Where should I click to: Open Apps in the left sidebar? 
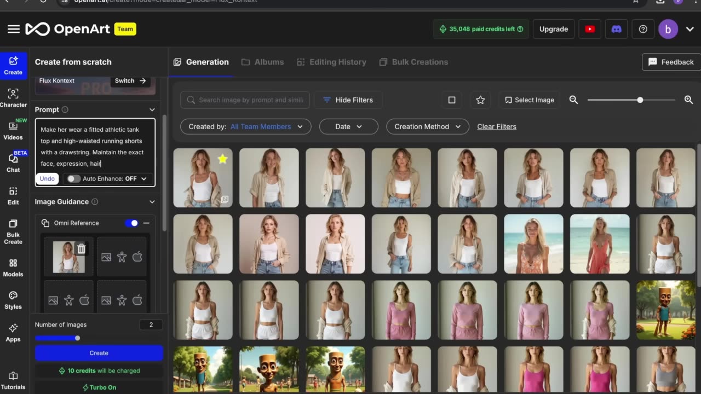[13, 333]
